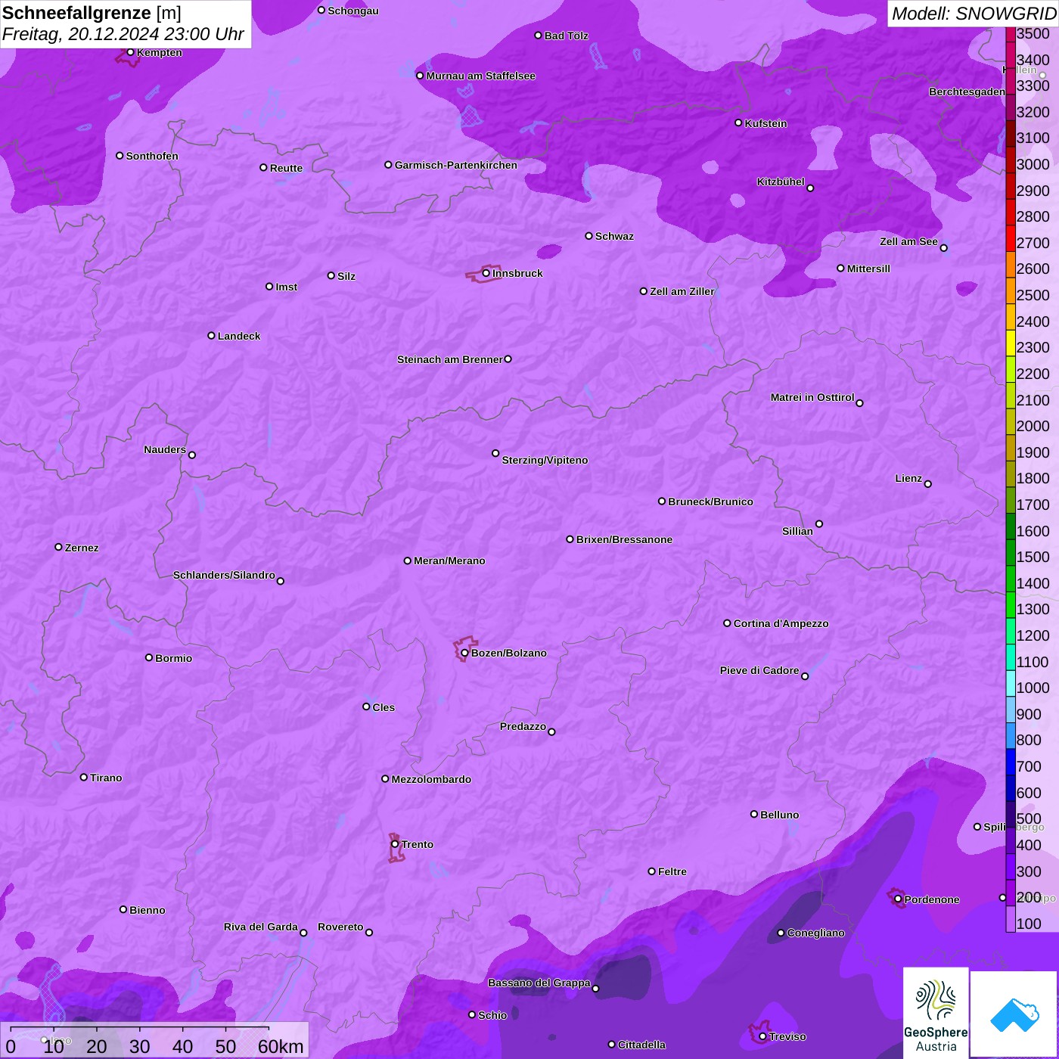
Task: Click the 'Schneefallgrenze [m]' title
Action: (92, 14)
